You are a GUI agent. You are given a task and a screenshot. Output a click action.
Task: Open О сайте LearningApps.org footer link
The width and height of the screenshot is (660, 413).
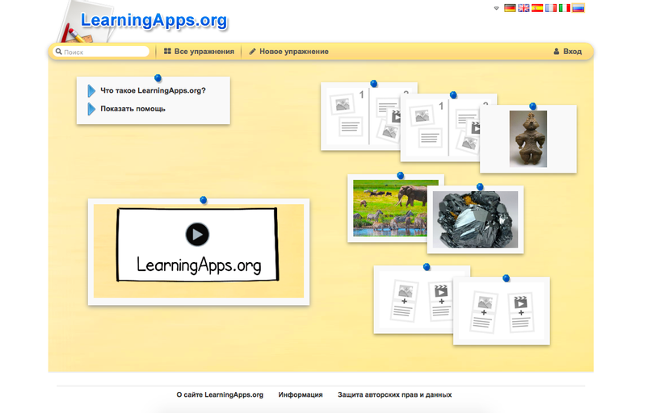[x=220, y=395]
